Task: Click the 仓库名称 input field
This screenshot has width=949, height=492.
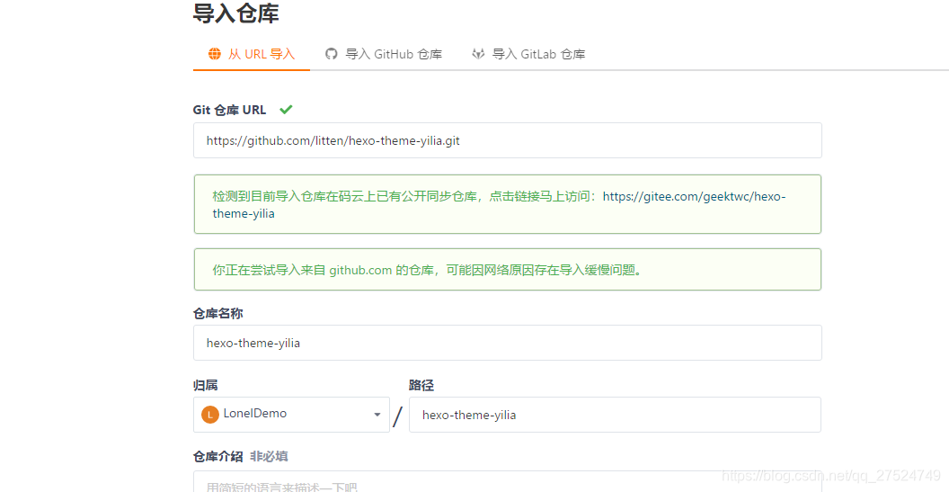Action: (x=507, y=343)
